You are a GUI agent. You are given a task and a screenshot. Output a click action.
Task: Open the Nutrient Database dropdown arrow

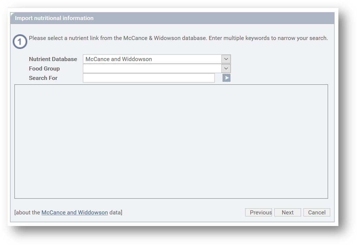pos(226,59)
